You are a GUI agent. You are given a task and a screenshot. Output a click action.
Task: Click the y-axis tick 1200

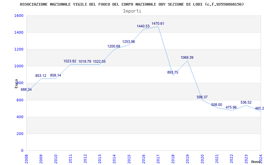(19, 49)
